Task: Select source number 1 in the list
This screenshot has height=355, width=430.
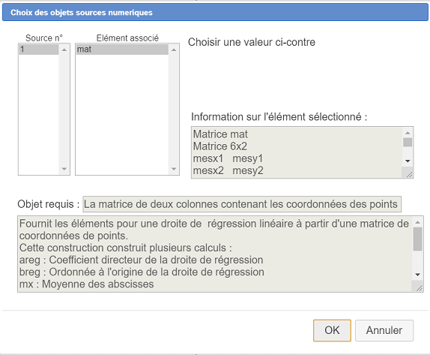Action: pyautogui.click(x=39, y=50)
